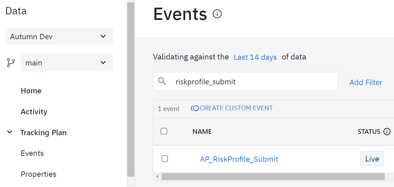Click the Last 14 days link
This screenshot has height=187, width=394.
click(x=255, y=57)
